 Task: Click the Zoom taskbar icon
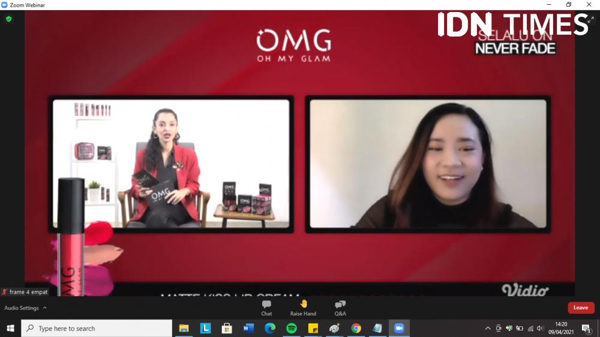[x=399, y=328]
